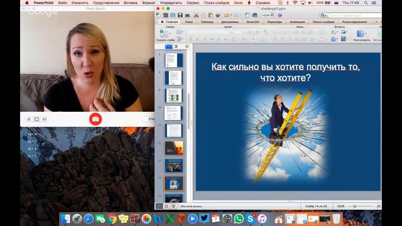Click the Effects button in Photo Booth
Viewport: 402px width, 226px height.
[x=148, y=119]
